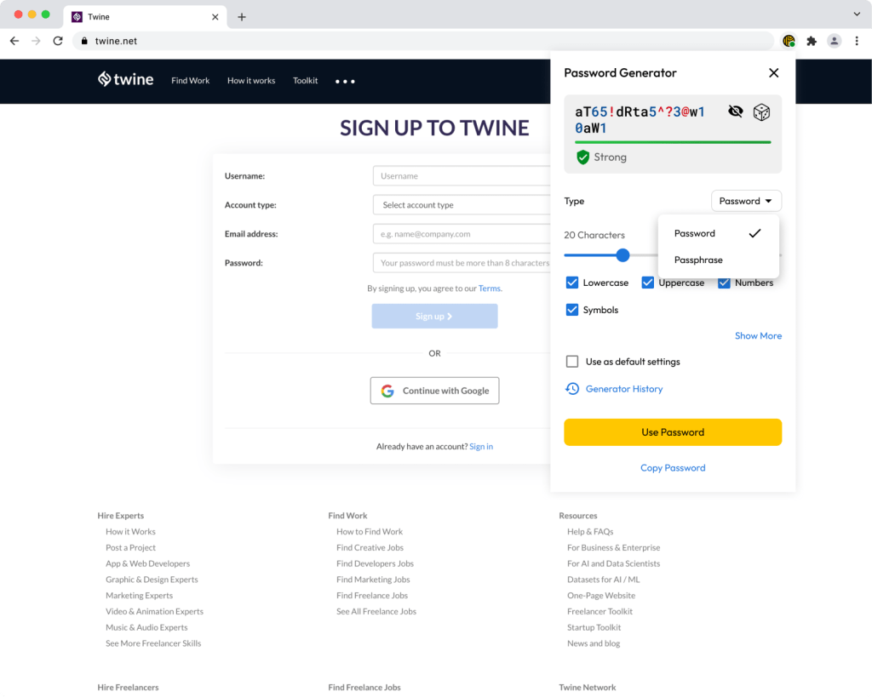Enable Use as default settings checkbox
Image resolution: width=872 pixels, height=697 pixels.
(x=572, y=362)
